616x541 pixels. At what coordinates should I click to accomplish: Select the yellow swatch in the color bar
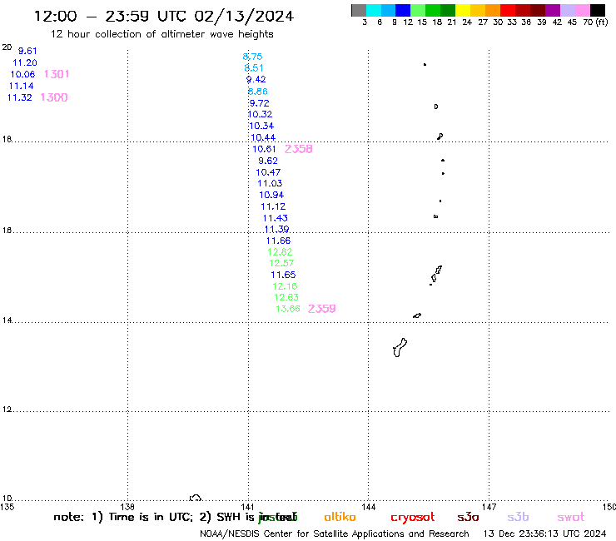463,10
